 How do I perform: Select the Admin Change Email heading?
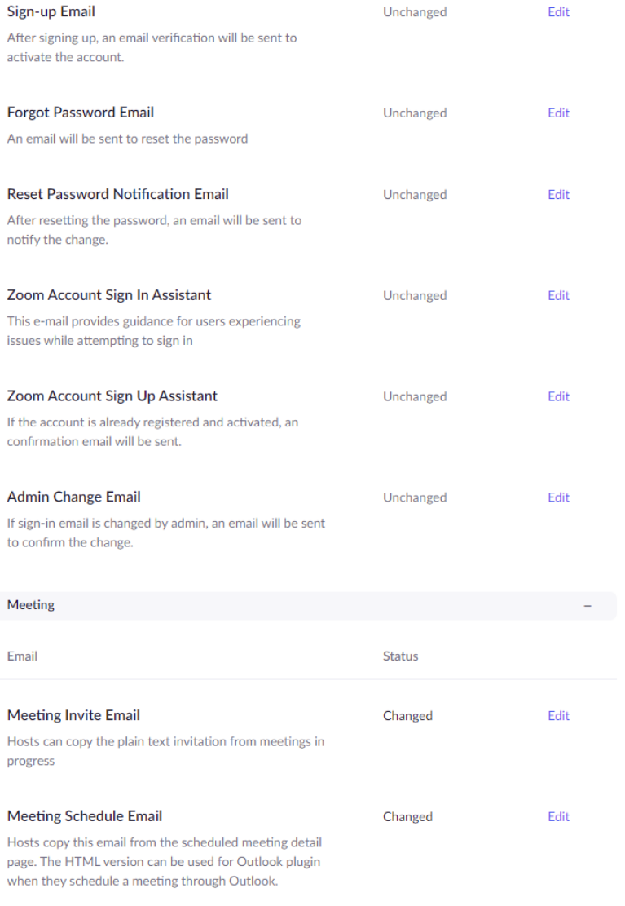pyautogui.click(x=74, y=497)
